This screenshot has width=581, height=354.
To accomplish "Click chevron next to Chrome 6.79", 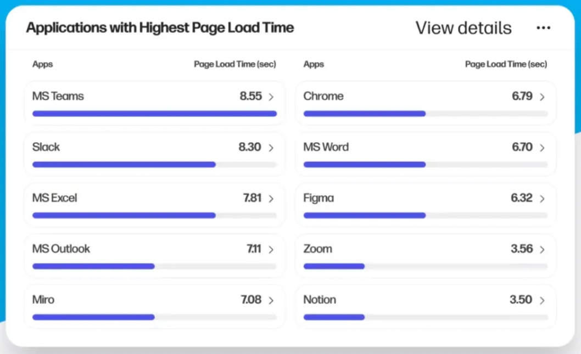I will (542, 97).
